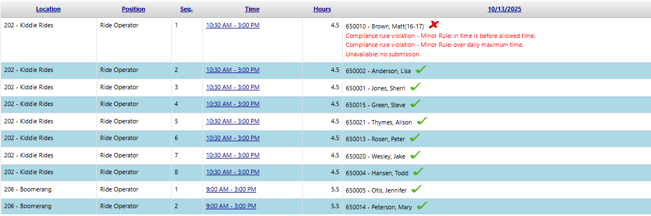Open the time link for Kiddie Rides seq 4

[233, 104]
